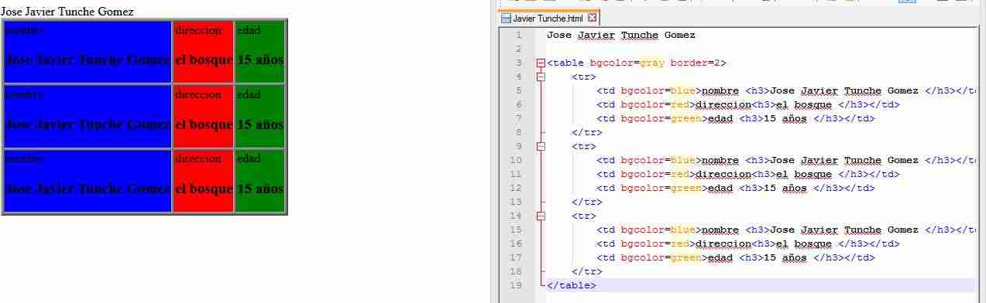986x303 pixels.
Task: Click the second row's green 15 años cell
Action: (x=260, y=116)
